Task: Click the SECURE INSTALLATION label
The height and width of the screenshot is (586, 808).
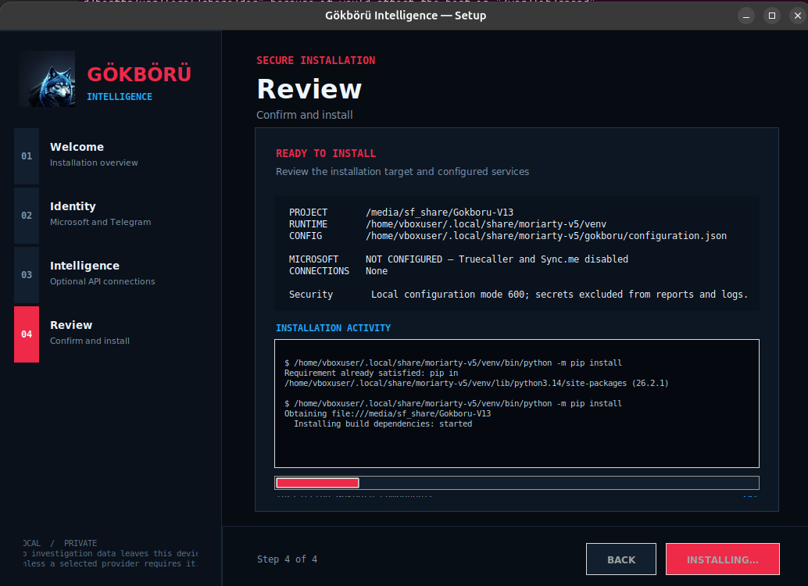Action: (x=316, y=60)
